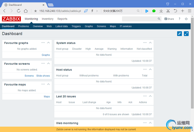The width and height of the screenshot is (194, 132).
Task: Sign out with the power icon
Action: pos(186,19)
